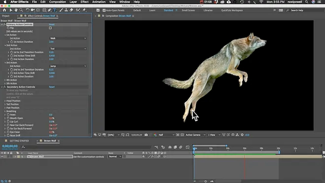
Task: Hide the Brown Wolf layer eye toggle
Action: 2,157
